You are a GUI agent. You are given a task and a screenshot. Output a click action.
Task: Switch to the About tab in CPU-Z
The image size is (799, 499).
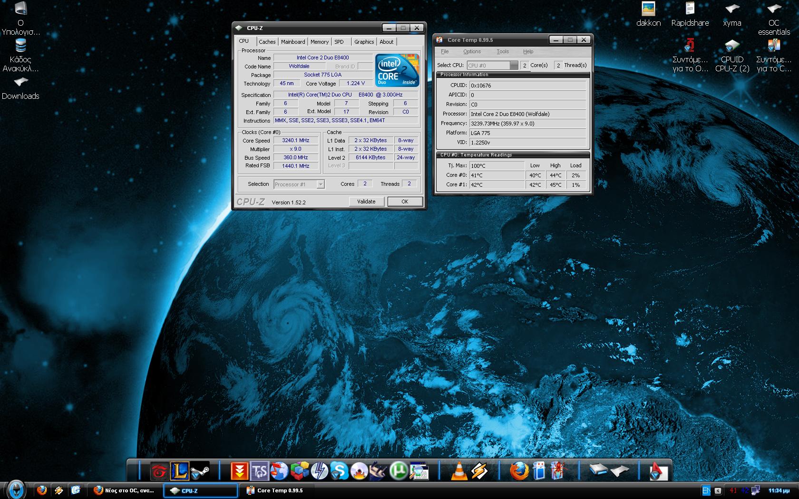click(x=387, y=42)
